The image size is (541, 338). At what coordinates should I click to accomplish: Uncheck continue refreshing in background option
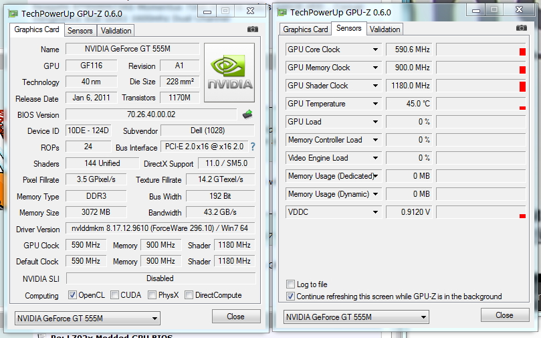290,297
